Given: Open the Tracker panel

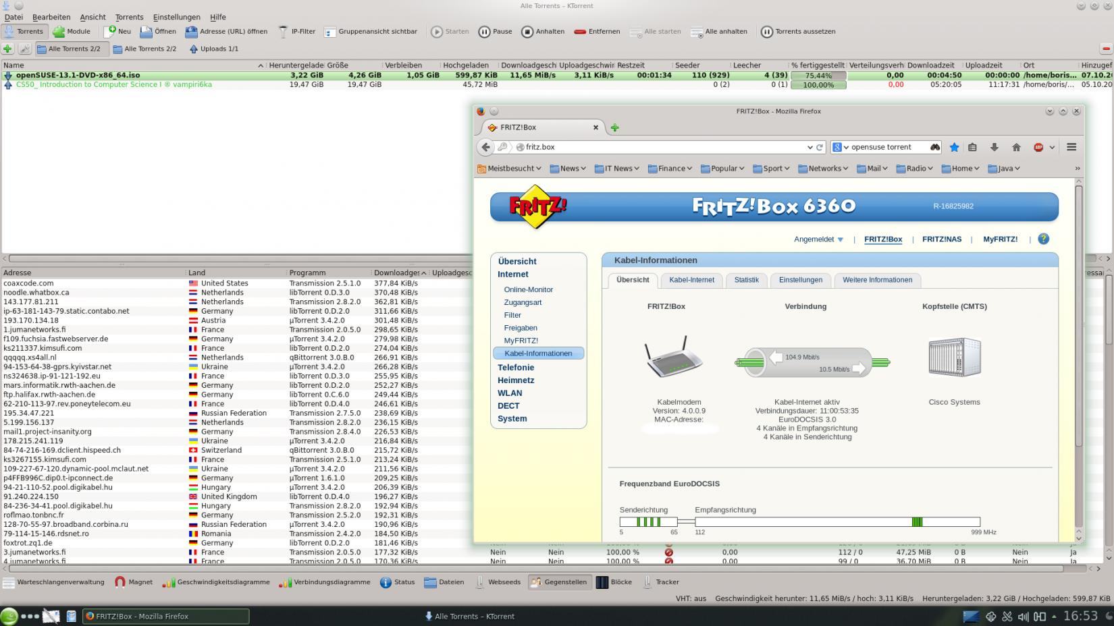Looking at the screenshot, I should pyautogui.click(x=660, y=581).
